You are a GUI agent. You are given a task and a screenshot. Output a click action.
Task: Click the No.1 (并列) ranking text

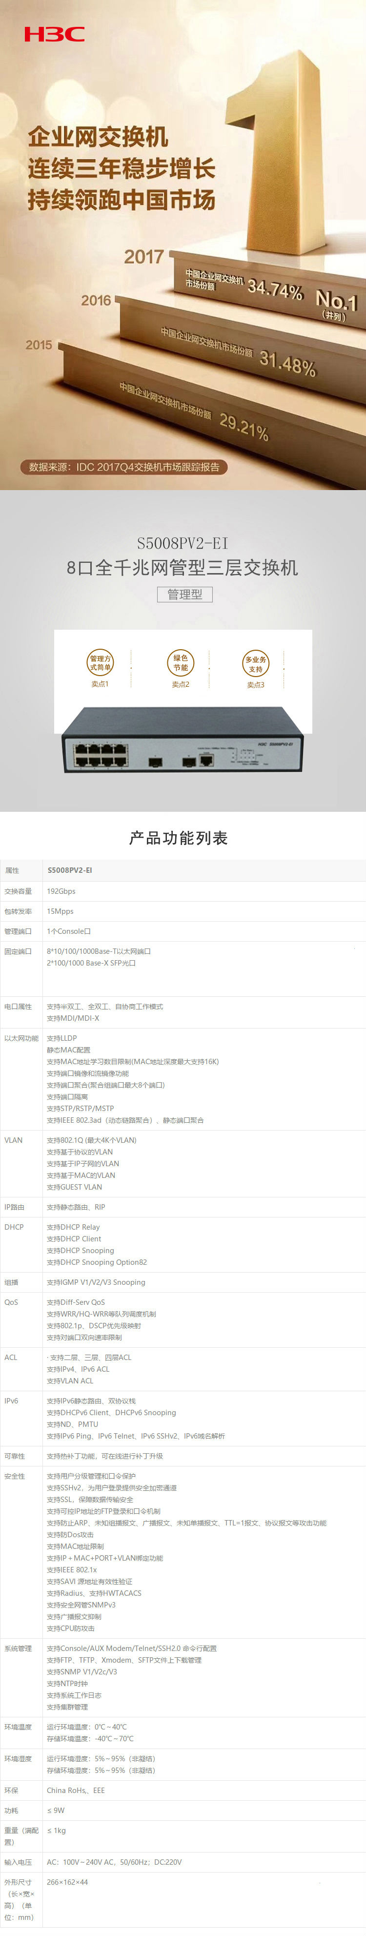(x=337, y=305)
